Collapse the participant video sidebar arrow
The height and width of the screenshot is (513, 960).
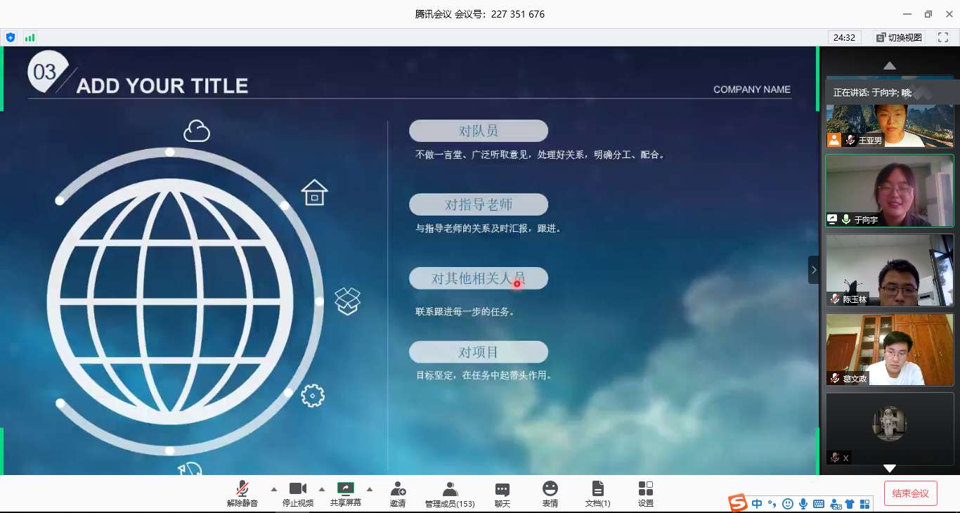click(814, 270)
